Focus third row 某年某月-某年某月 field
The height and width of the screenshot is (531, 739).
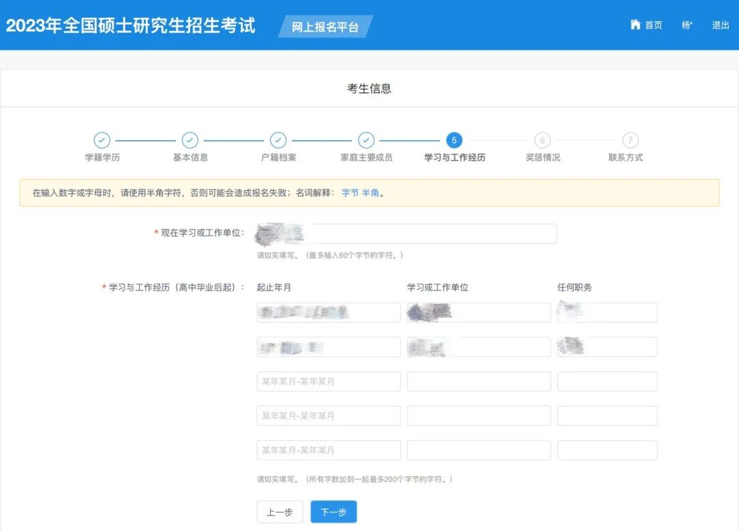click(x=328, y=381)
